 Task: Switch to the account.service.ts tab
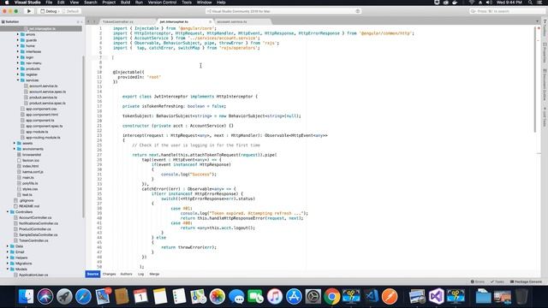click(232, 21)
